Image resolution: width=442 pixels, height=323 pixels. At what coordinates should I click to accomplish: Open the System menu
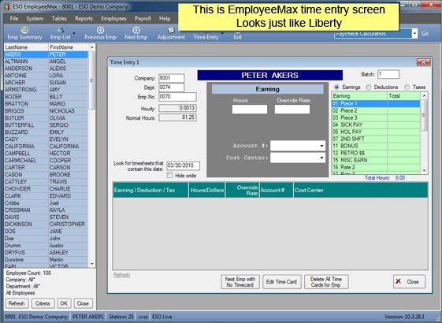click(x=35, y=19)
